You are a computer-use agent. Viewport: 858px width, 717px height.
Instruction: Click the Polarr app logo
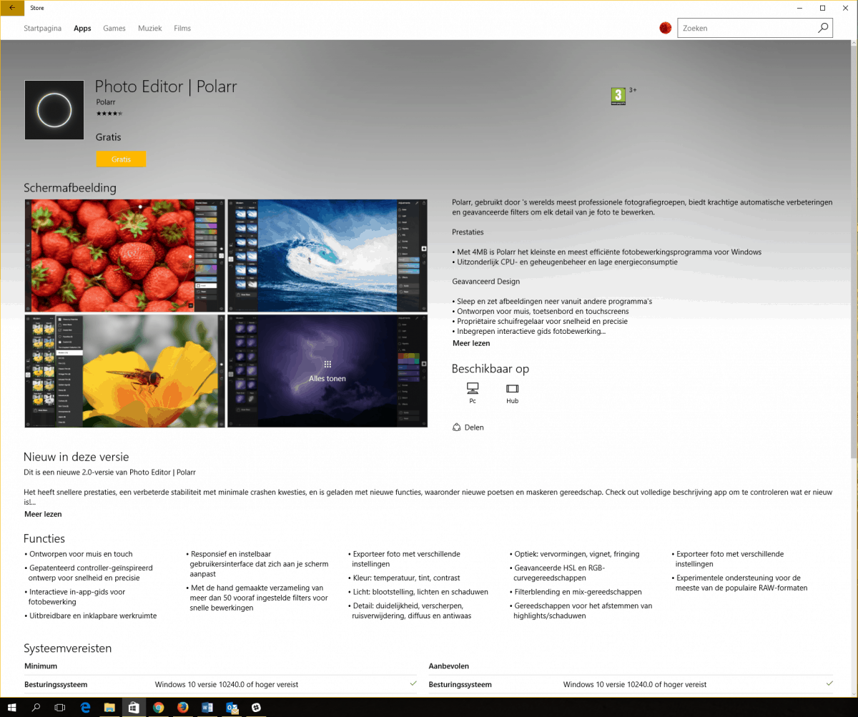54,110
